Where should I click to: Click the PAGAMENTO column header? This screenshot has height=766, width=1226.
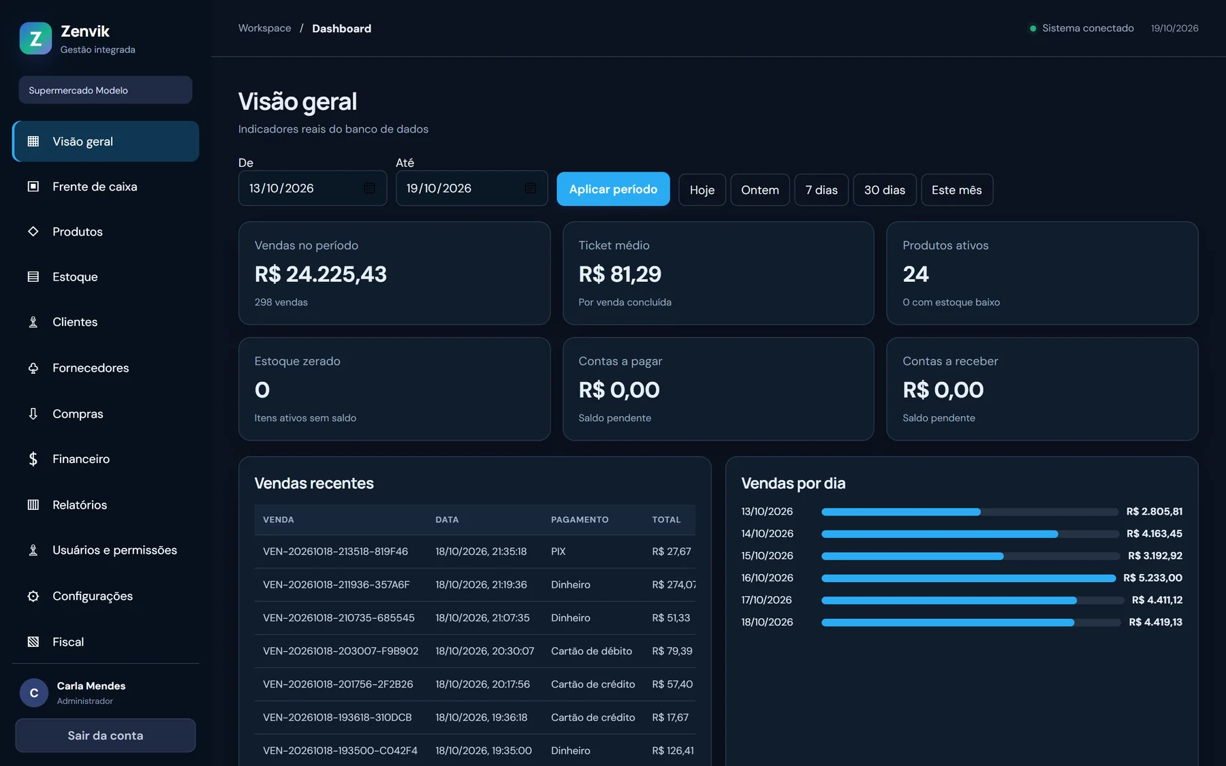[580, 520]
